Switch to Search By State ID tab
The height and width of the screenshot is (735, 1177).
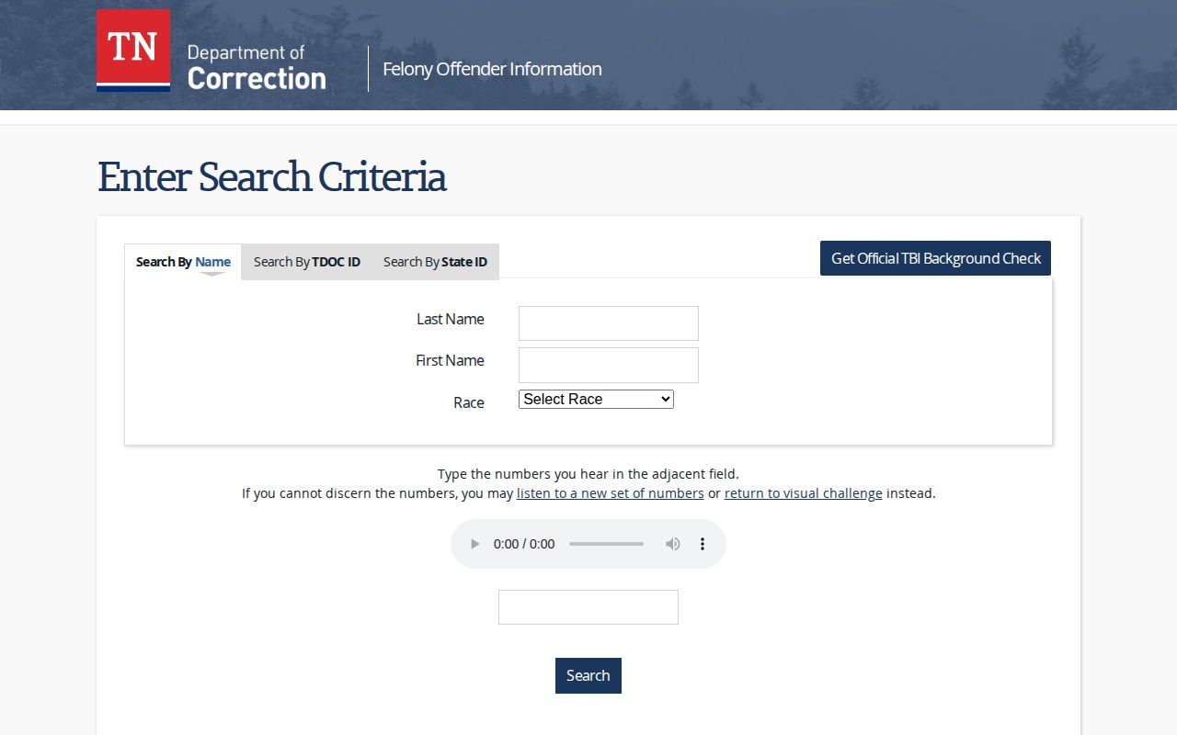[x=435, y=262]
